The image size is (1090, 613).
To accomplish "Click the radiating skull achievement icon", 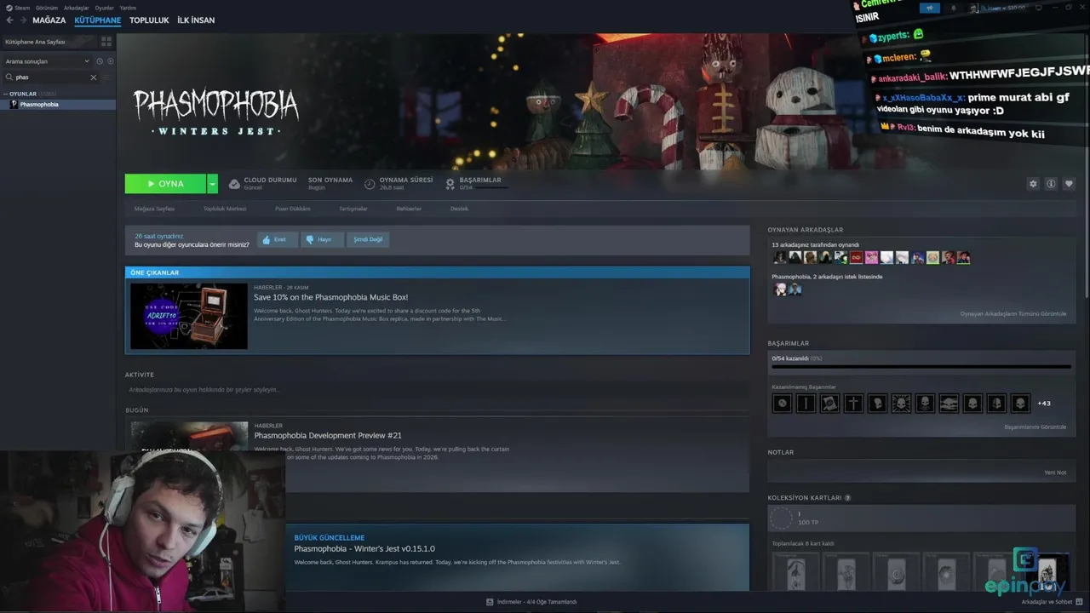I will (901, 404).
